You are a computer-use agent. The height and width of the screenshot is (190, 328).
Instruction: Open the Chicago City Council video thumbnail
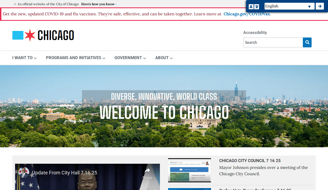coord(189,170)
